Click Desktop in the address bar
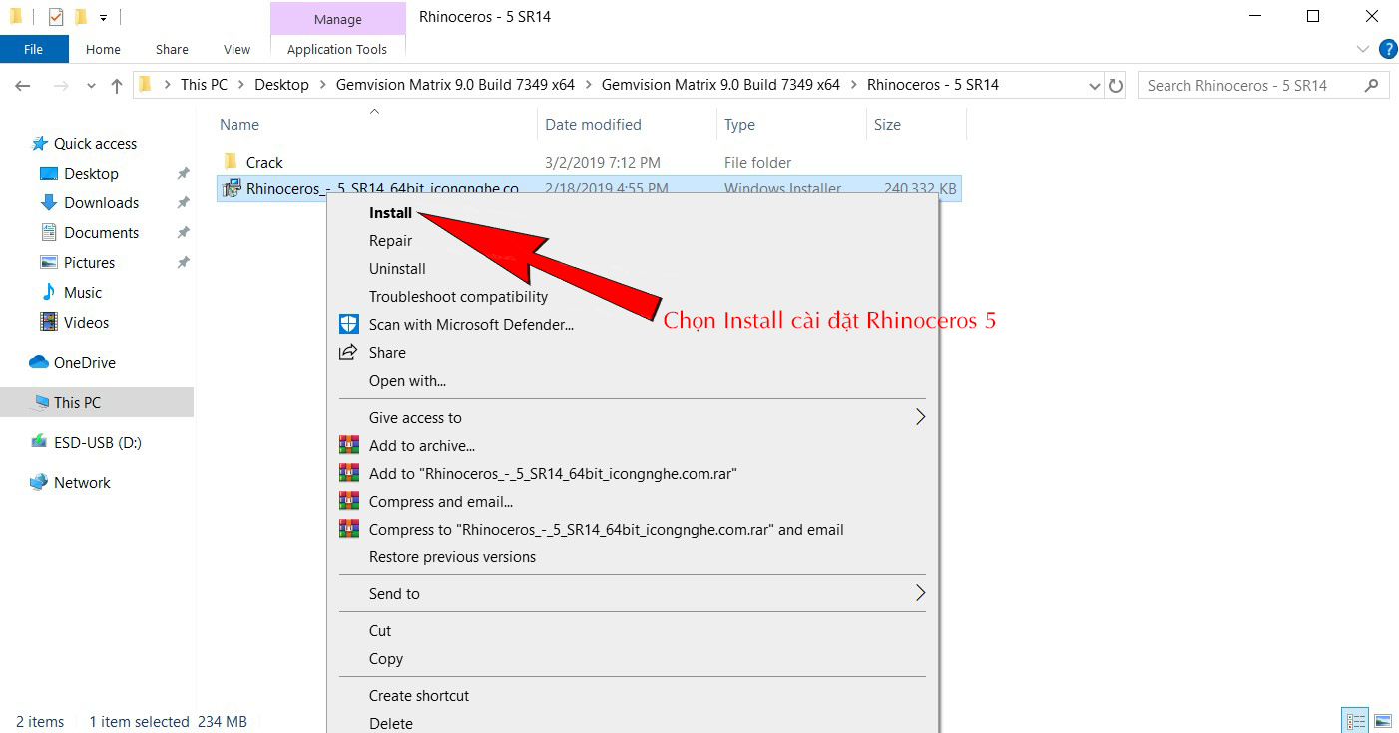The width and height of the screenshot is (1399, 733). click(281, 85)
